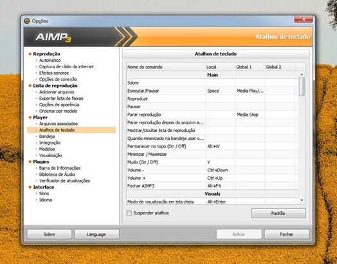Open the Bandeja settings page
The width and height of the screenshot is (337, 264).
click(x=47, y=137)
